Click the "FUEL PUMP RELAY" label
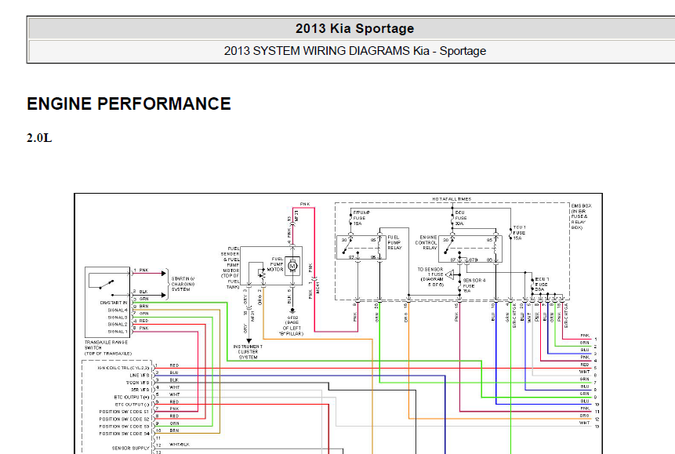This screenshot has width=675, height=454. (x=394, y=242)
